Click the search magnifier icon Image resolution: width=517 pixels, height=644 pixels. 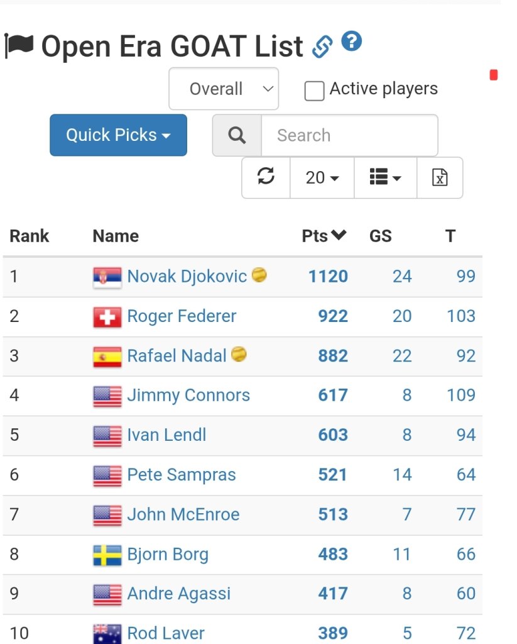[x=237, y=135]
